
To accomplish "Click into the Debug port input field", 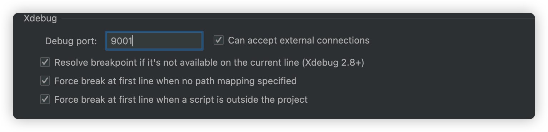I will pos(154,41).
